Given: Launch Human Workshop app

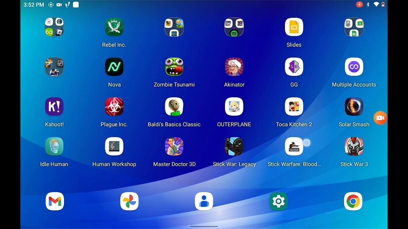Looking at the screenshot, I should coord(114,146).
